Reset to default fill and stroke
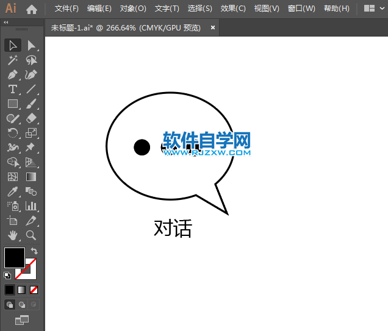388x331 pixels. click(x=7, y=275)
